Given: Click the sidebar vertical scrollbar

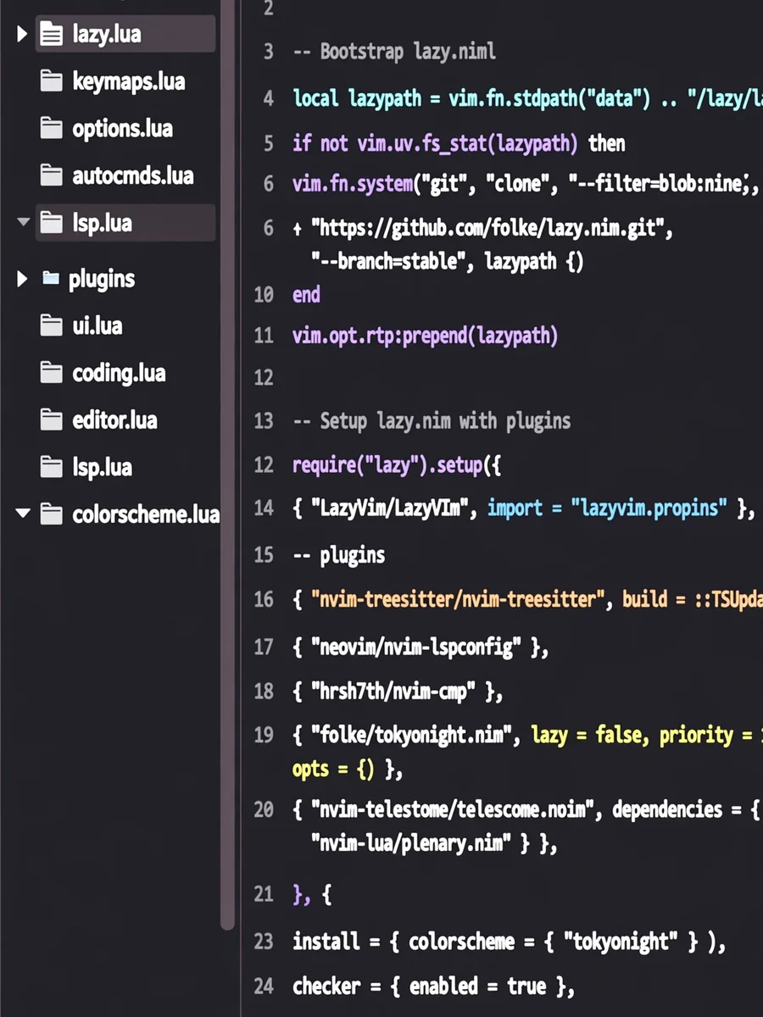Looking at the screenshot, I should pyautogui.click(x=226, y=466).
